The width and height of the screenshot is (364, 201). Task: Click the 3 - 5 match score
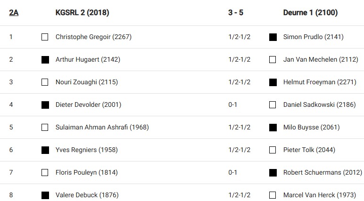point(236,13)
